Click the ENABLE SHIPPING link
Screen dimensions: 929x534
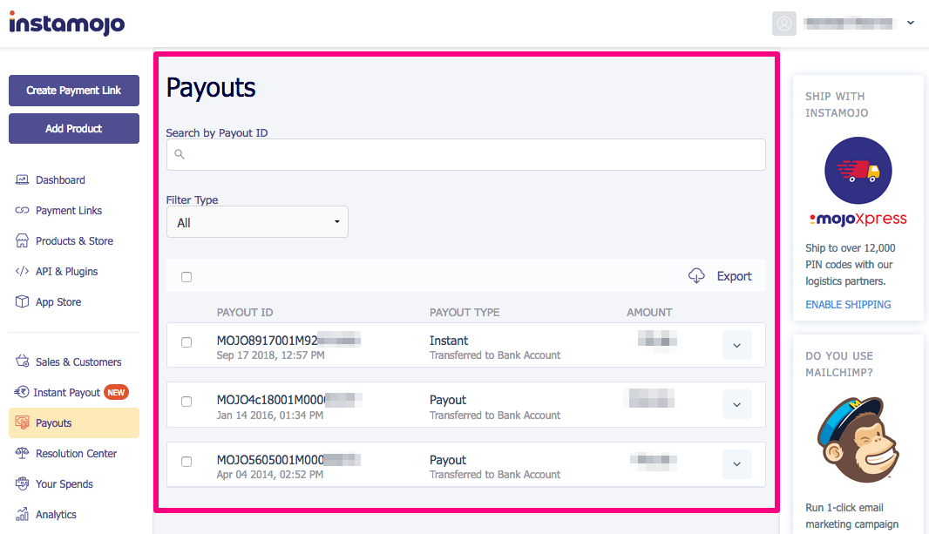(848, 304)
